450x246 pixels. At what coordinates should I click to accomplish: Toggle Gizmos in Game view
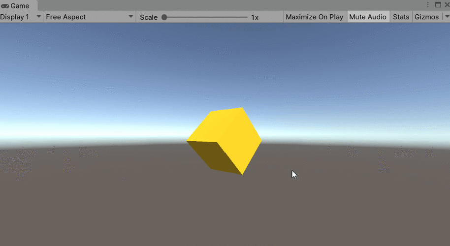pyautogui.click(x=426, y=17)
